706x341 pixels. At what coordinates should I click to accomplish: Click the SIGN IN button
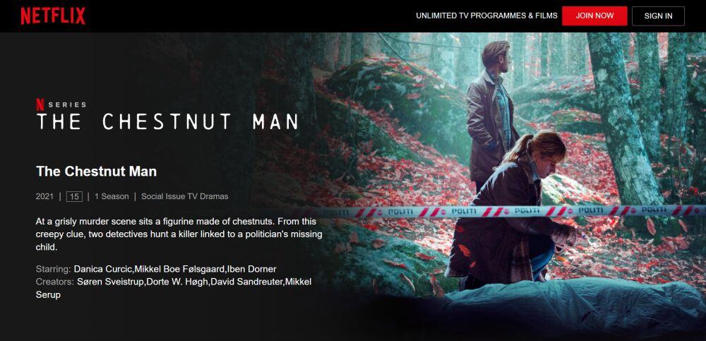(658, 16)
